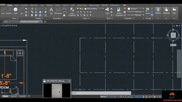182x102 pixels.
Task: Switch to the Layout1 tab
Action: 13,96
